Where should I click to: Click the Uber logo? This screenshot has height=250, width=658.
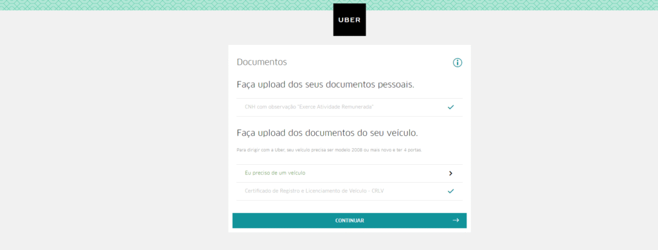(x=349, y=20)
